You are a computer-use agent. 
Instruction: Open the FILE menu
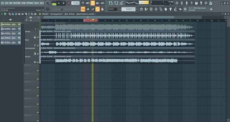2,3
